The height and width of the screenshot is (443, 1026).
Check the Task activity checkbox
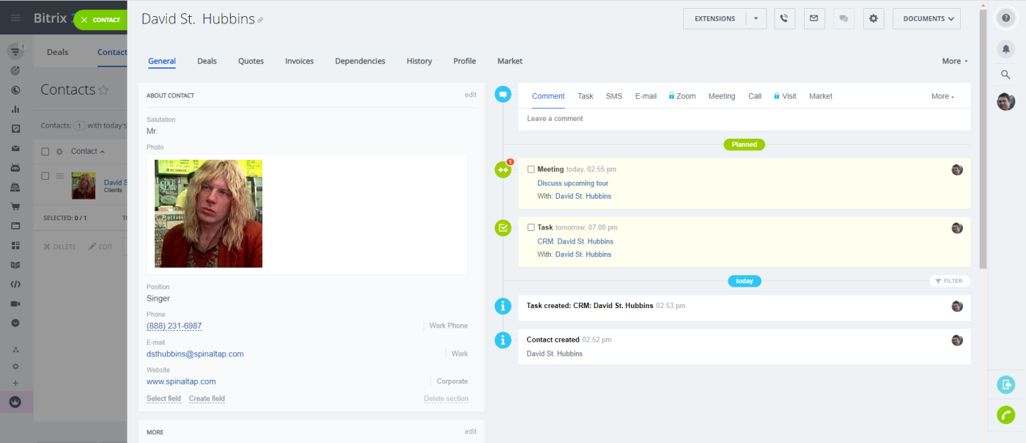coord(531,228)
